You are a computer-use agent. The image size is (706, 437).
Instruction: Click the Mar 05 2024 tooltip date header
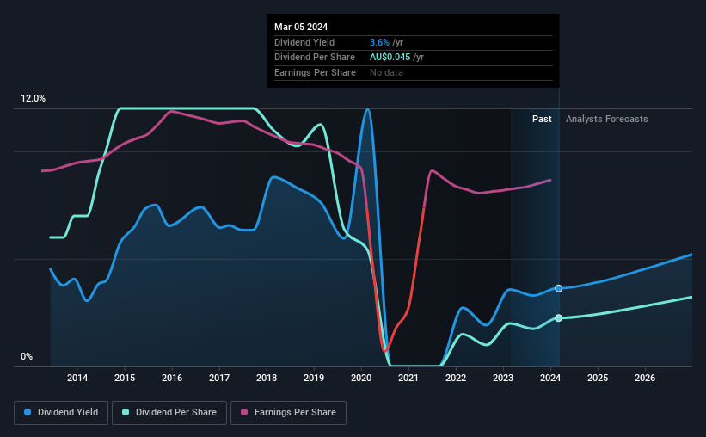(303, 28)
